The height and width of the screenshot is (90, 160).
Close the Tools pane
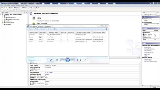[159, 12]
